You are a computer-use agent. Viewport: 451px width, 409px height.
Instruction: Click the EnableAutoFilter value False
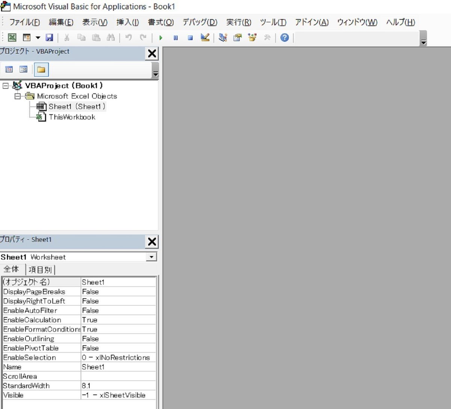[x=118, y=310]
